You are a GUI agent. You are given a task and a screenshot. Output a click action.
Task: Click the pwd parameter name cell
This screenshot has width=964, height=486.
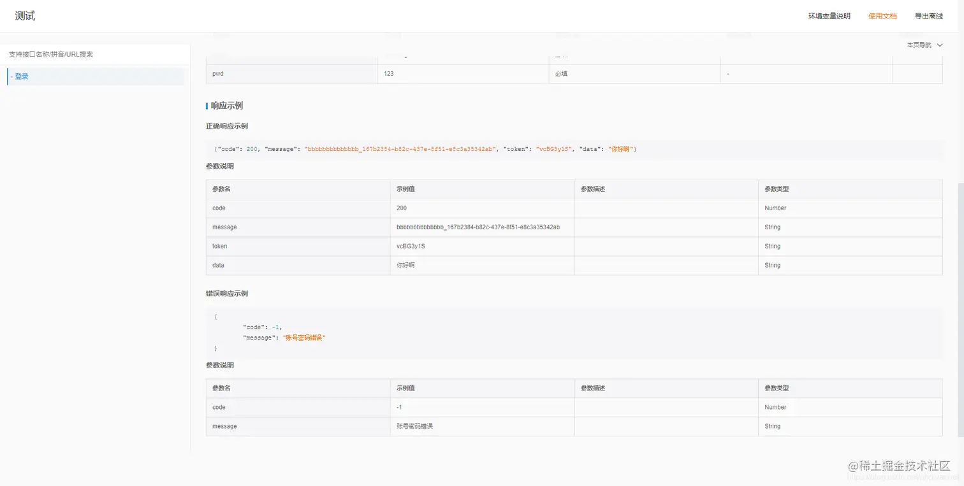[292, 74]
